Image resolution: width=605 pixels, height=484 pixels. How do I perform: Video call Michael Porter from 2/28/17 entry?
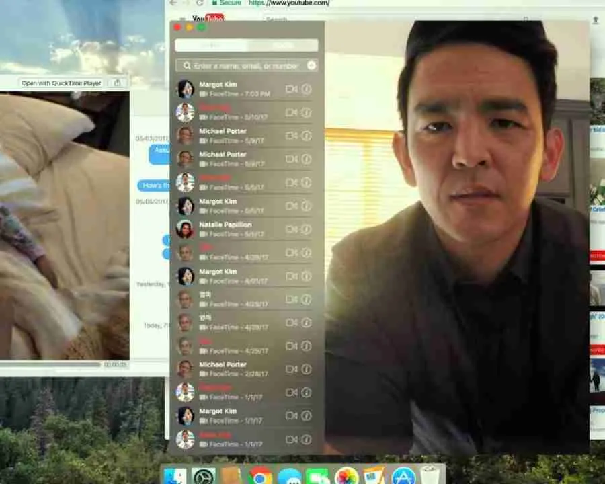coord(291,369)
